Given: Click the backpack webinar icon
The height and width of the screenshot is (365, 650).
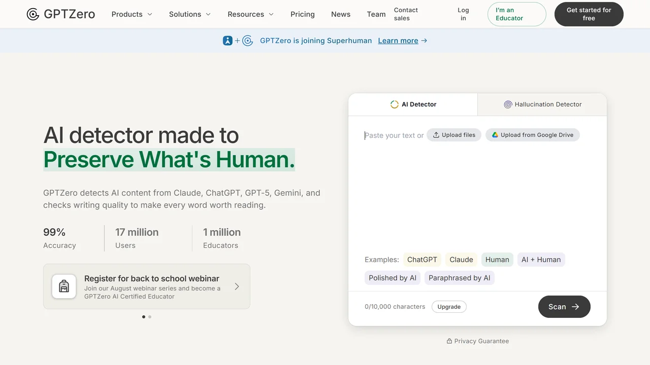Looking at the screenshot, I should point(64,286).
